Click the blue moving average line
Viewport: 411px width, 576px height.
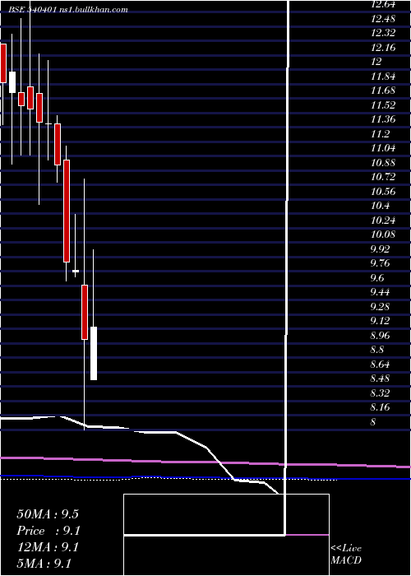click(205, 478)
